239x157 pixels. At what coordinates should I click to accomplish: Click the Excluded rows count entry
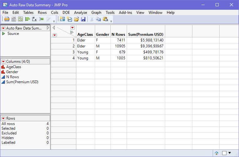coord(25,133)
